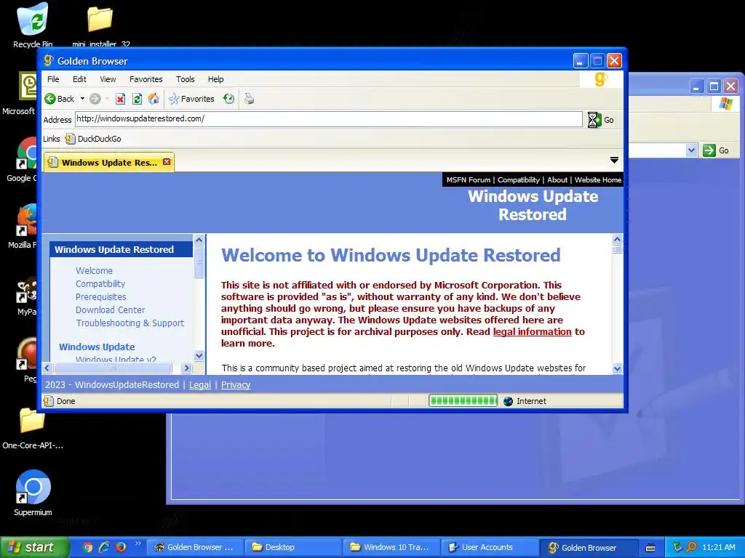Viewport: 745px width, 558px height.
Task: Open the View menu
Action: (x=108, y=79)
